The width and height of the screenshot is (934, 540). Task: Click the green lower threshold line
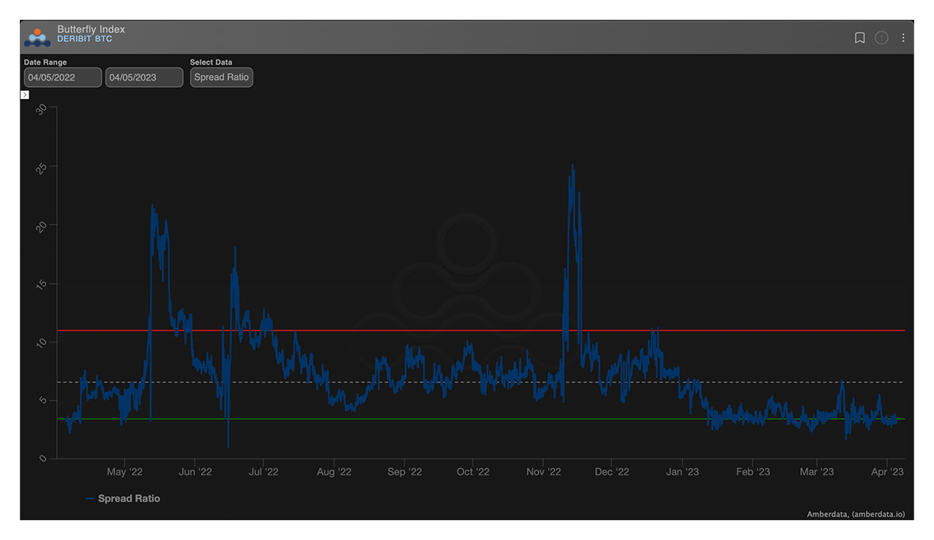click(475, 419)
